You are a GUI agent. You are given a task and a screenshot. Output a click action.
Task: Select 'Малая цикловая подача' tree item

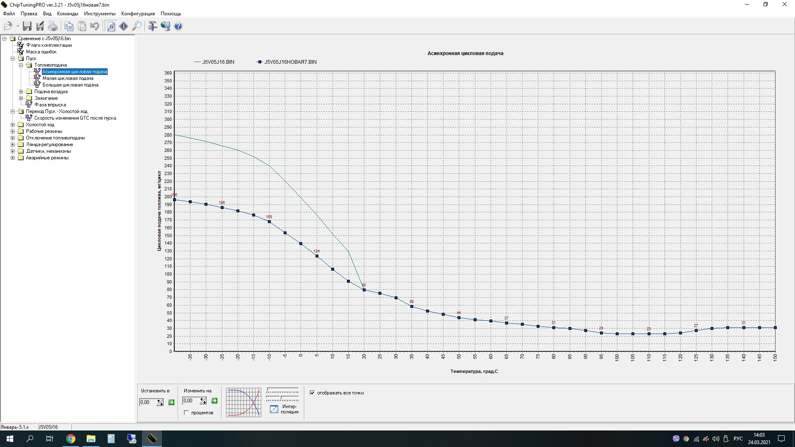[68, 78]
